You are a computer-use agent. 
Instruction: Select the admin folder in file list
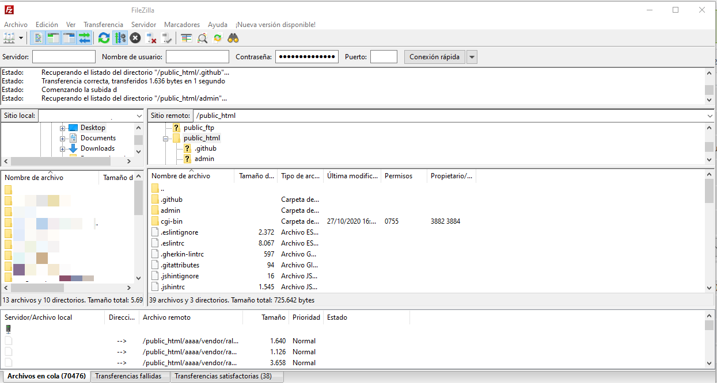[170, 210]
